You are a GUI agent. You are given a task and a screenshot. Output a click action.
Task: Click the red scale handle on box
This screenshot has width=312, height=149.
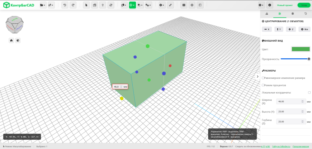(170, 66)
